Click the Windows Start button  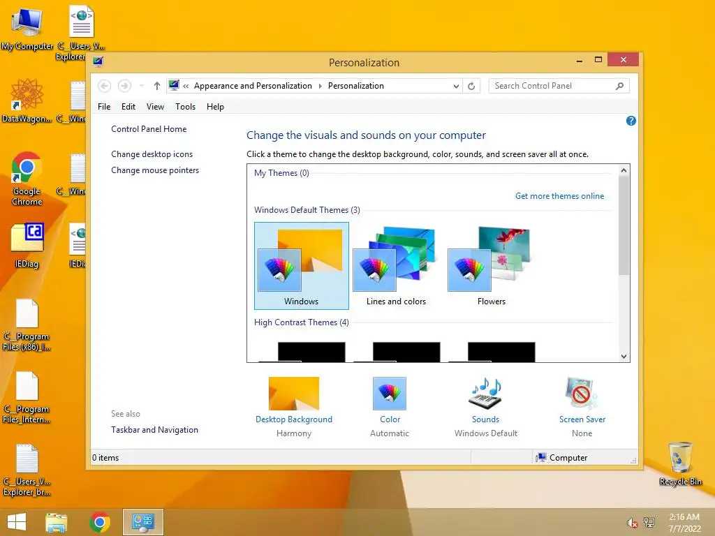(x=17, y=522)
